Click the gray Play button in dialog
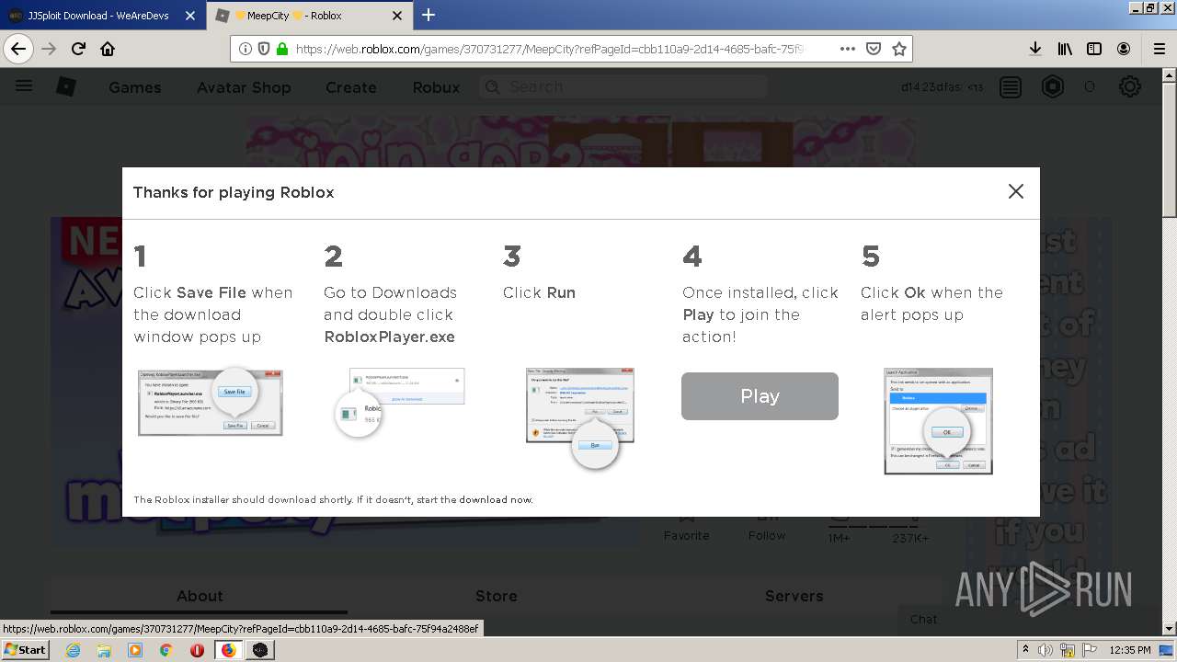Image resolution: width=1177 pixels, height=662 pixels. [760, 396]
